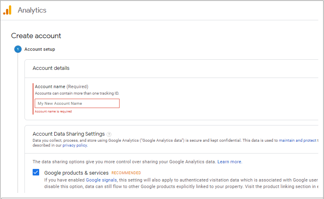Viewport: 324px width, 199px height.
Task: Open the maintain and protect link
Action: point(297,140)
